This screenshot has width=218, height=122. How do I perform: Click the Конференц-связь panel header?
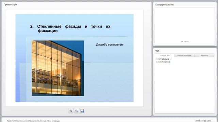click(165, 4)
